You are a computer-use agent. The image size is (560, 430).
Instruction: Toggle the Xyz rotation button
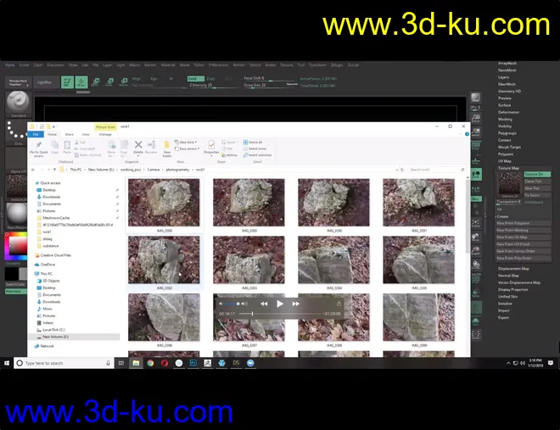click(x=476, y=198)
